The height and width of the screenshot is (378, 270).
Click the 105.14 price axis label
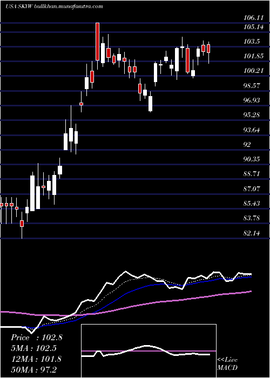point(253,27)
